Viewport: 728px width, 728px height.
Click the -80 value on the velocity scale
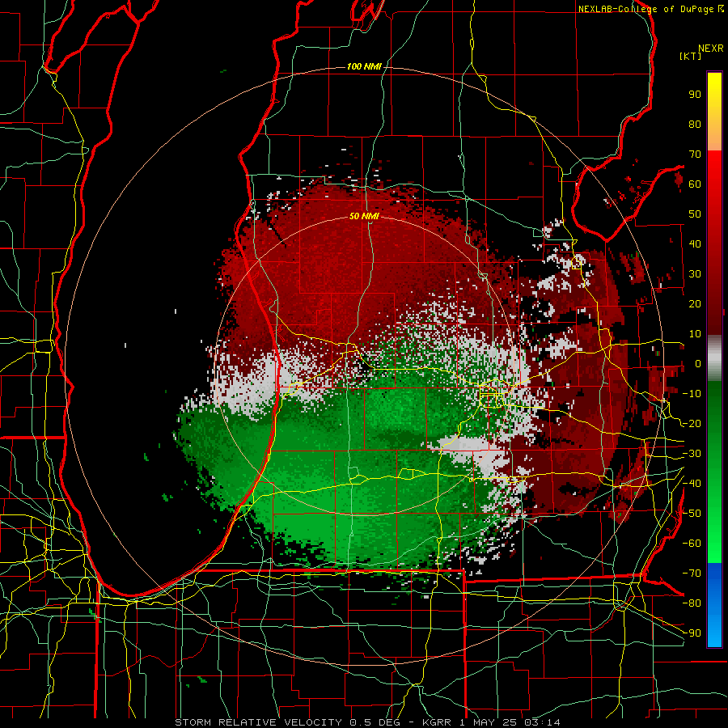(692, 603)
